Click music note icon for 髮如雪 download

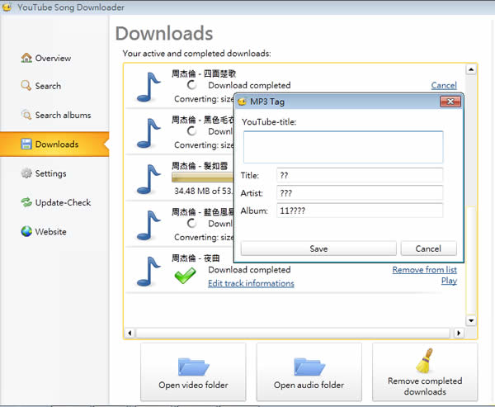[x=148, y=179]
